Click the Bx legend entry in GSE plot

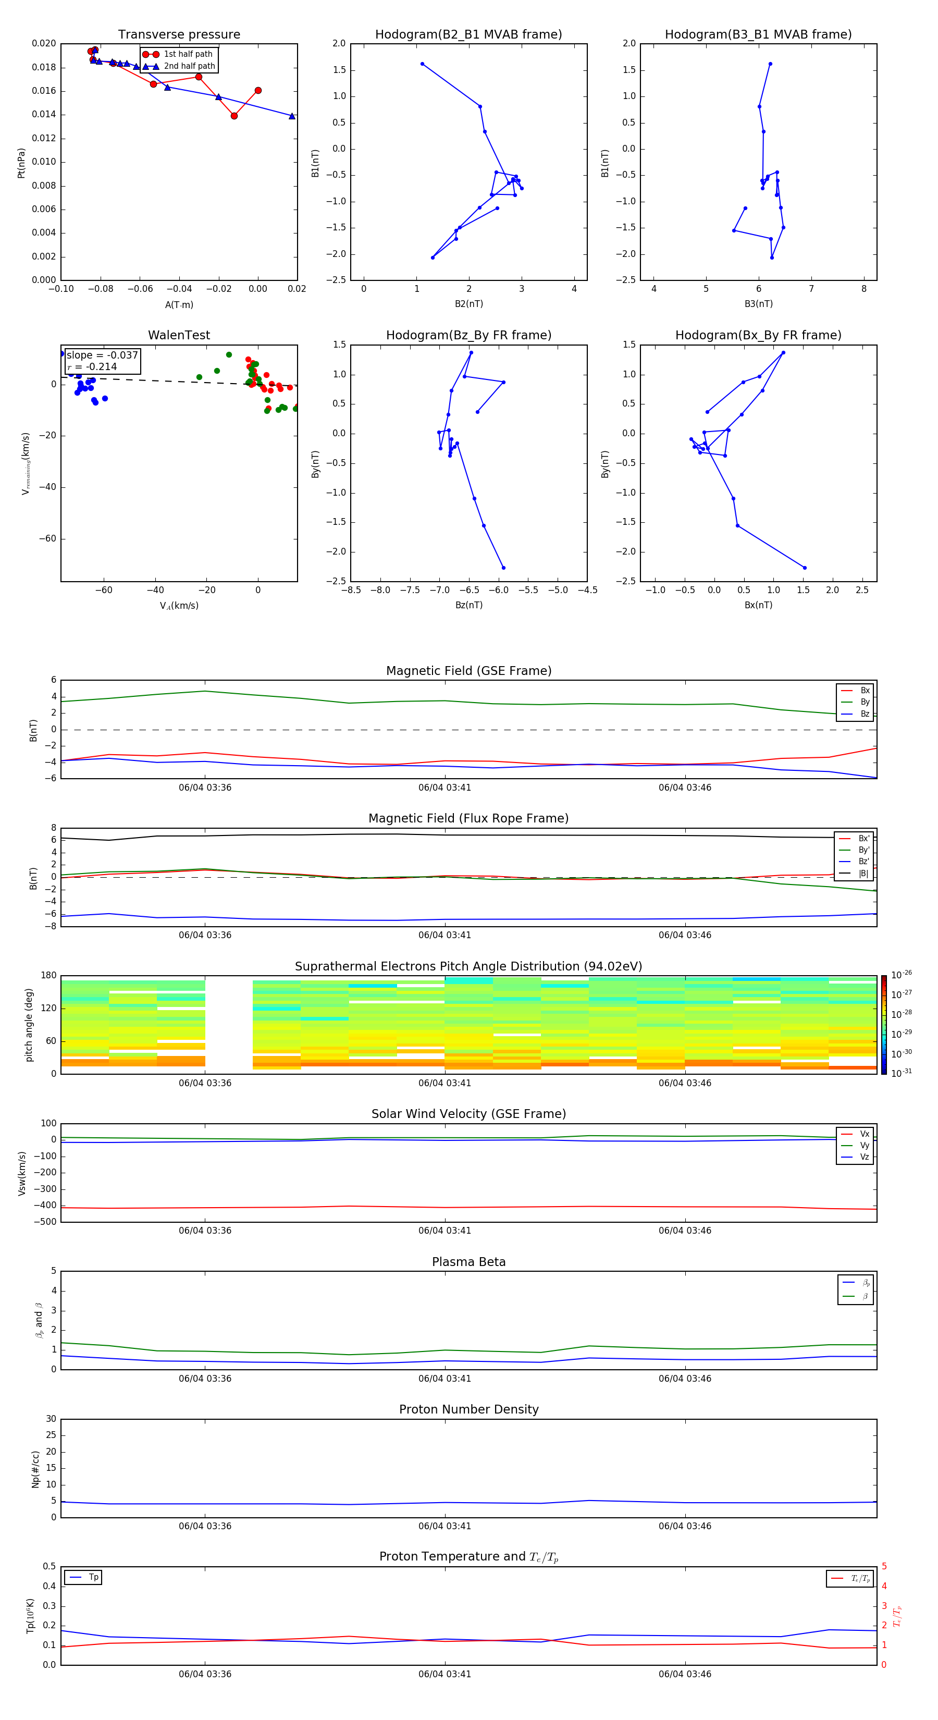[x=855, y=691]
